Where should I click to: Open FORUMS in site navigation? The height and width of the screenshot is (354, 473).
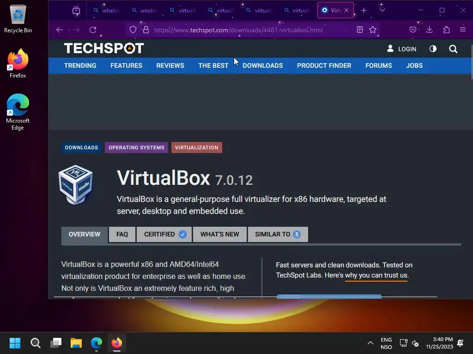point(379,65)
